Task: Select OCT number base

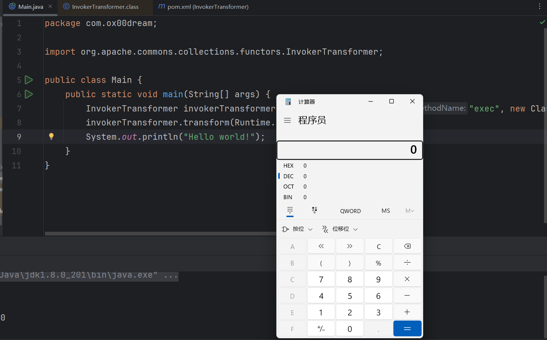Action: coord(289,187)
